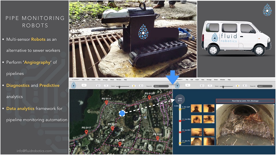Open the Arrange menu in the map window
The width and height of the screenshot is (276, 155).
pyautogui.click(x=105, y=80)
